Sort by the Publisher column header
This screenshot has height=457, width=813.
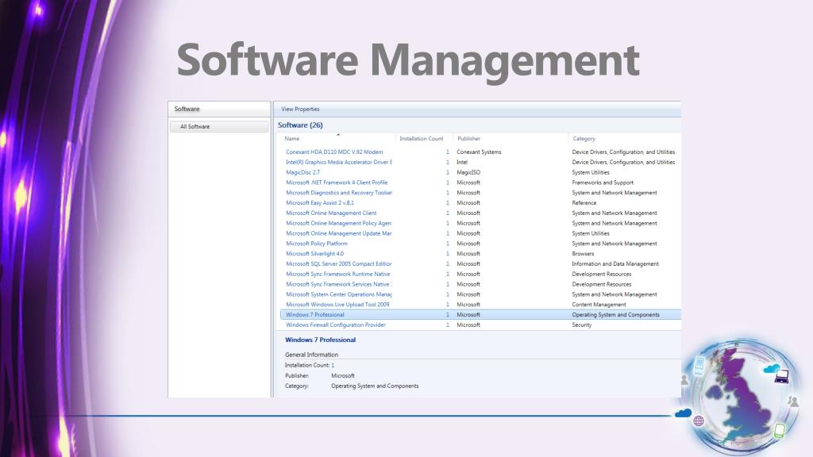coord(468,139)
